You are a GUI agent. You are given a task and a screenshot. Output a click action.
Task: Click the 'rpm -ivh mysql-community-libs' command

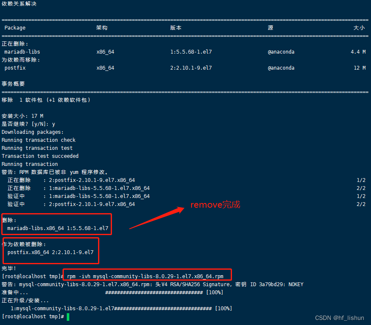point(145,276)
